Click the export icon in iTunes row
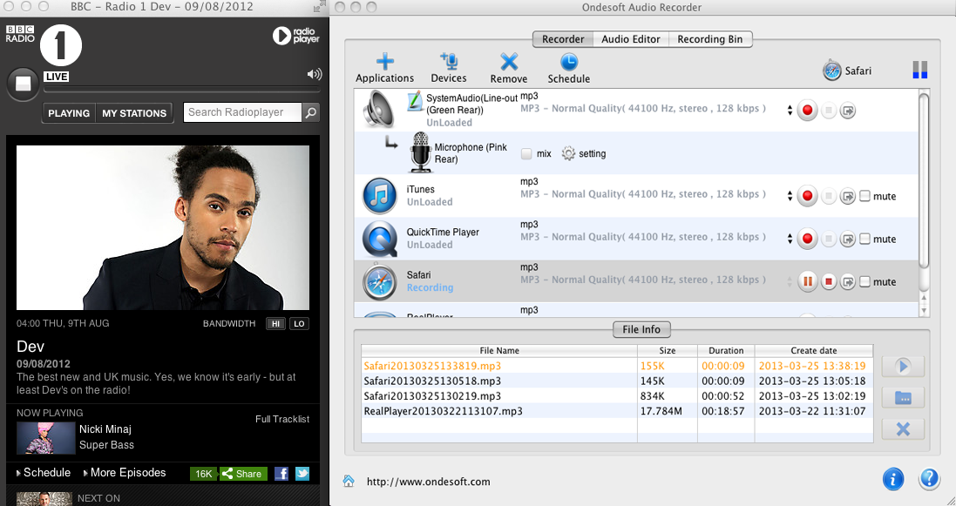 847,196
